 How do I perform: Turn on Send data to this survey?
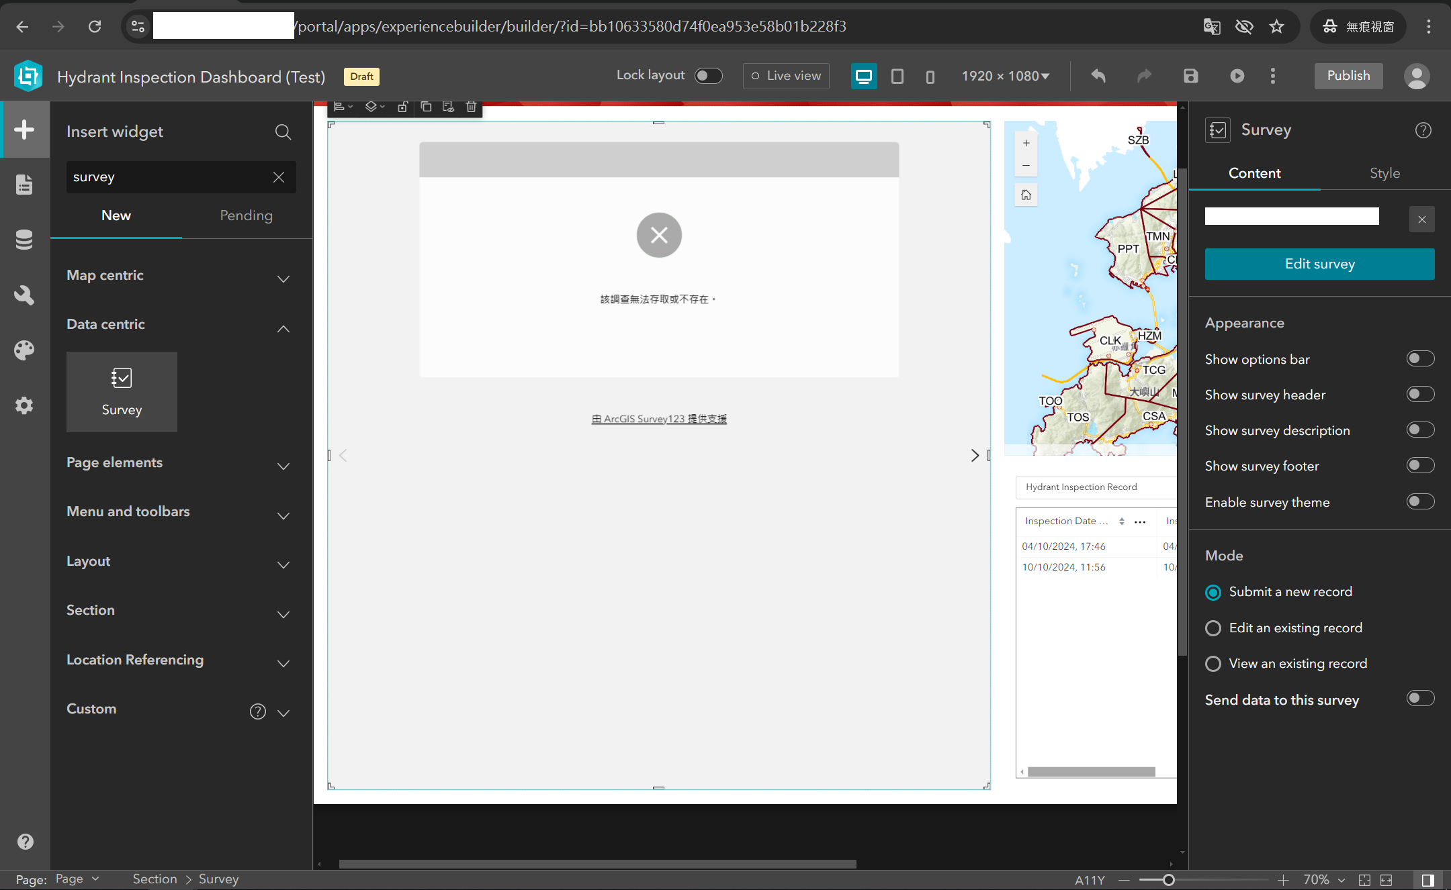(x=1420, y=699)
